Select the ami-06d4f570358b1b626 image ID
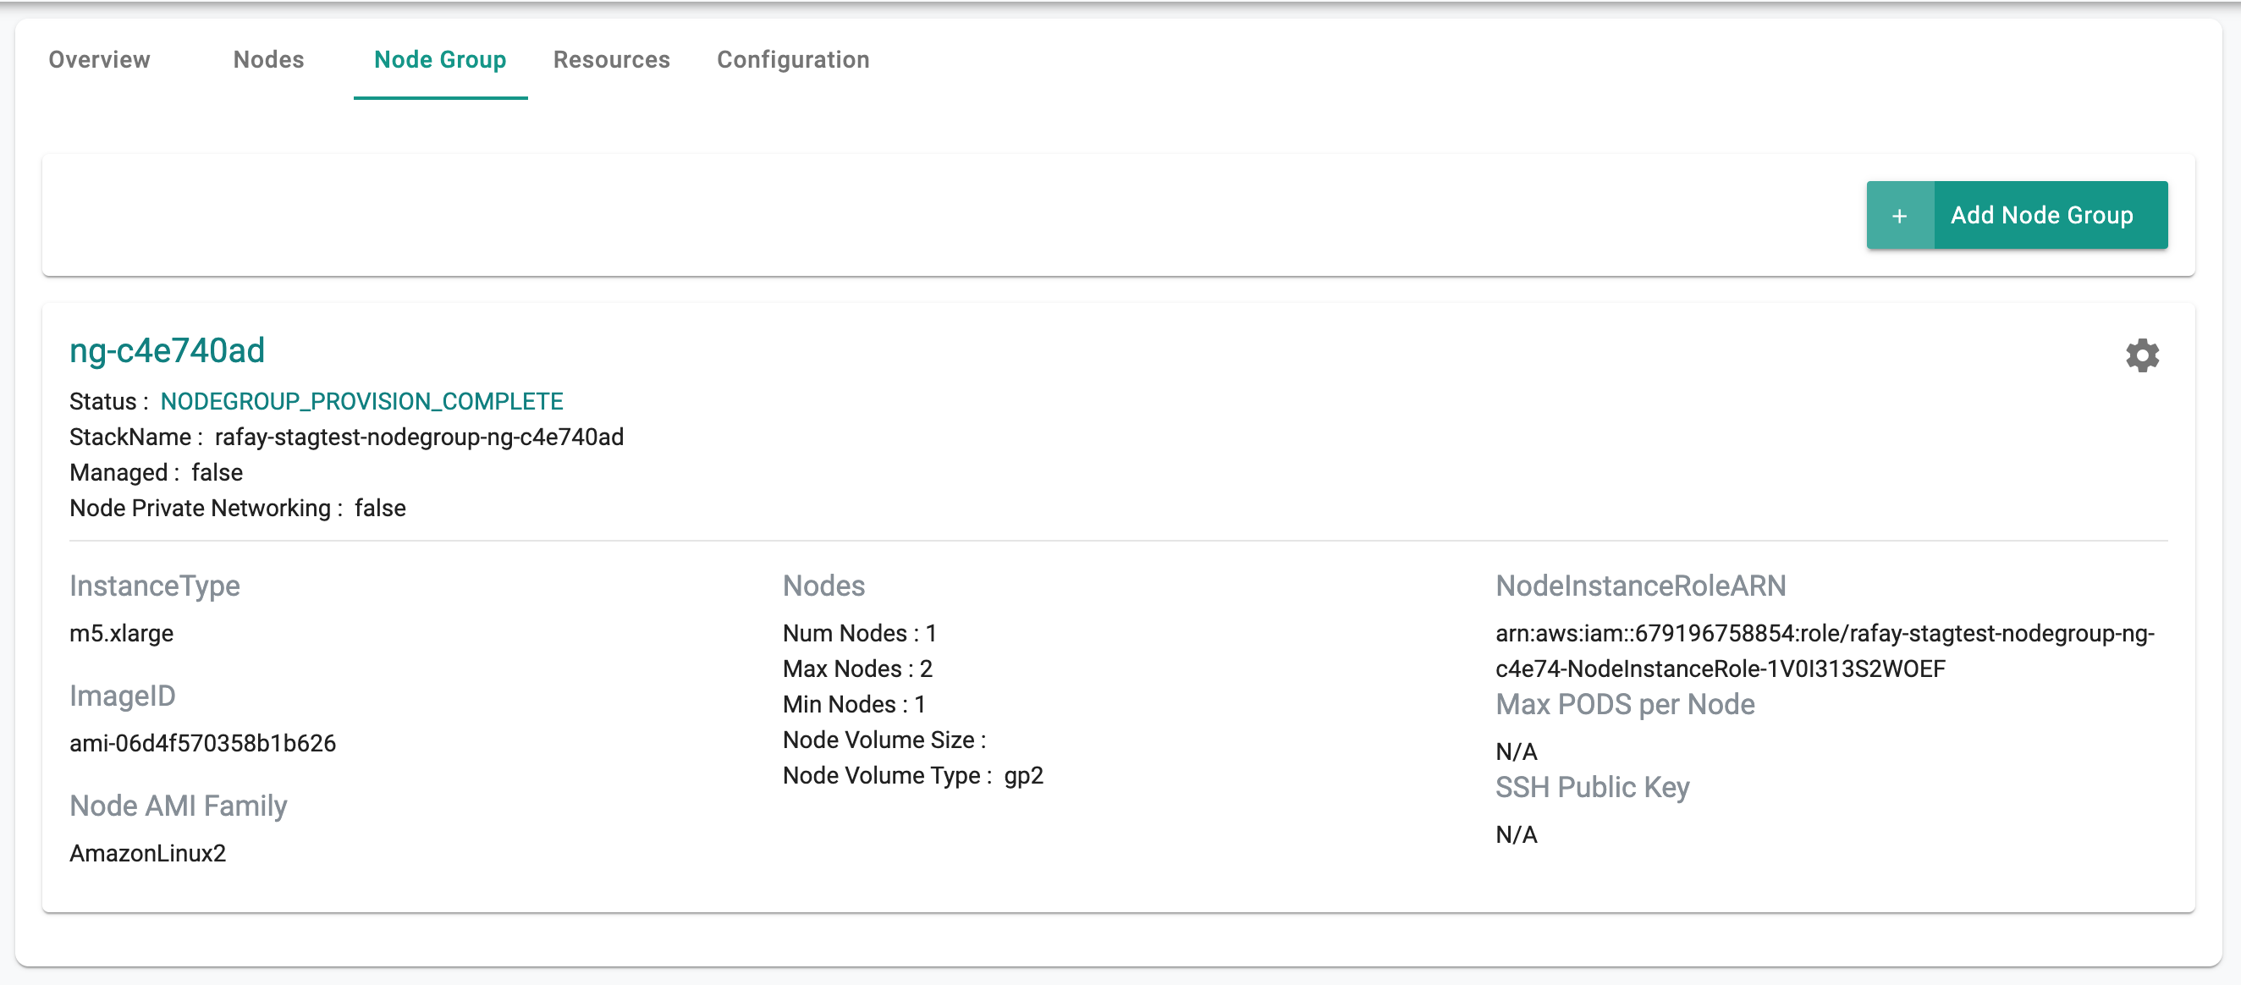The width and height of the screenshot is (2241, 985). (203, 743)
